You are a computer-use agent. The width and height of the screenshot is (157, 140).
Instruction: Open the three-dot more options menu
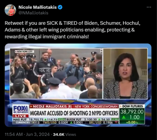click(x=149, y=7)
